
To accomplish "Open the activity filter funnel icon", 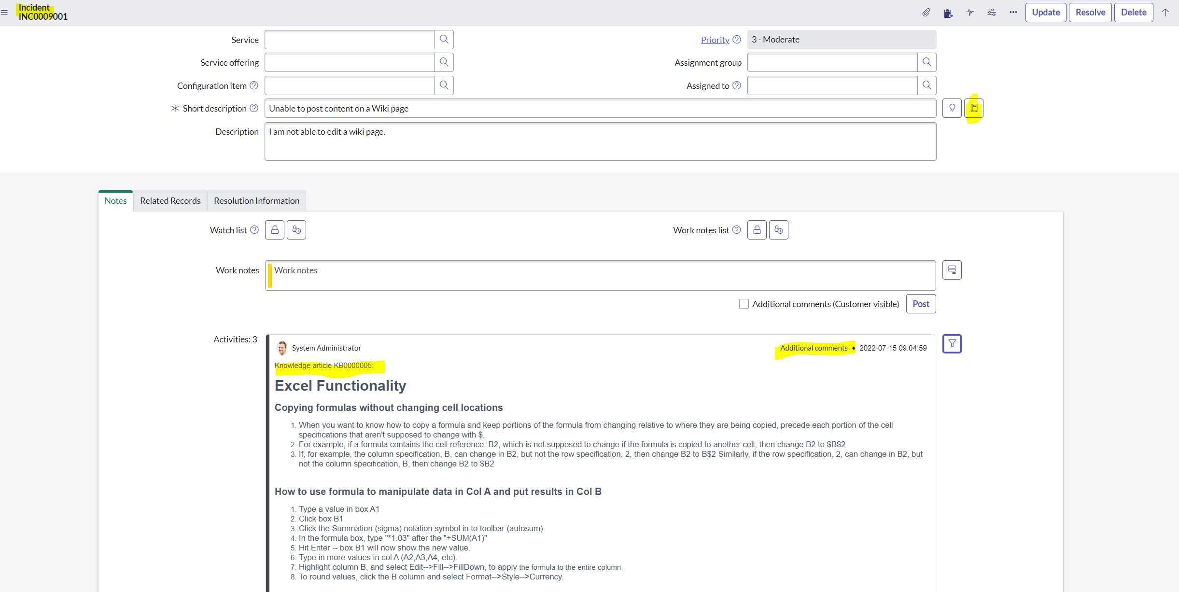I will [x=952, y=344].
